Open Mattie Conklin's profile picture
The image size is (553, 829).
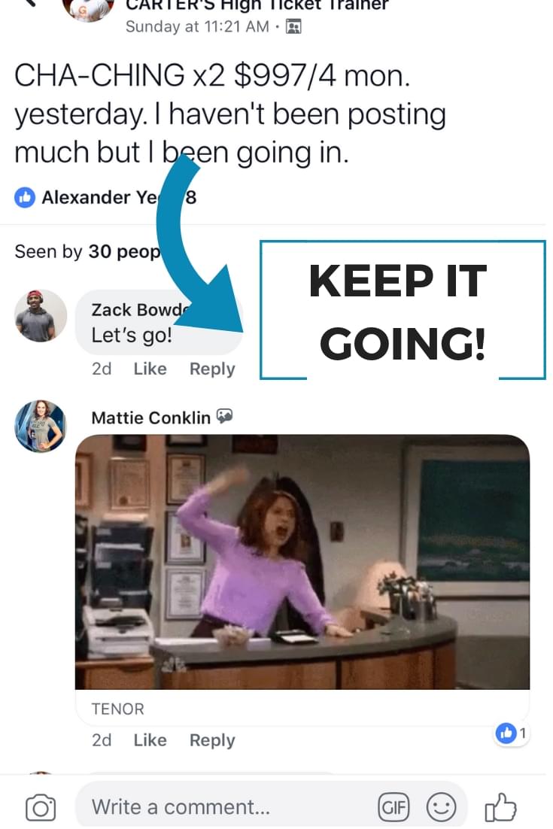[41, 426]
